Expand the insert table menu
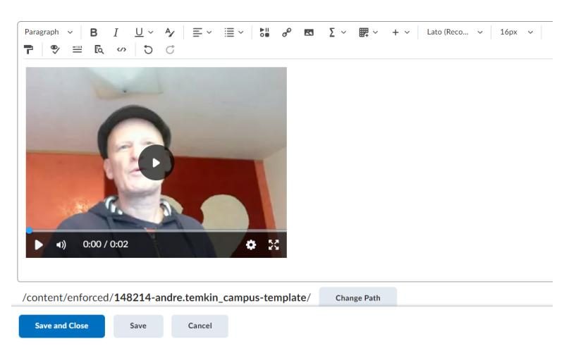Viewport: 564px width, 348px height. tap(369, 33)
